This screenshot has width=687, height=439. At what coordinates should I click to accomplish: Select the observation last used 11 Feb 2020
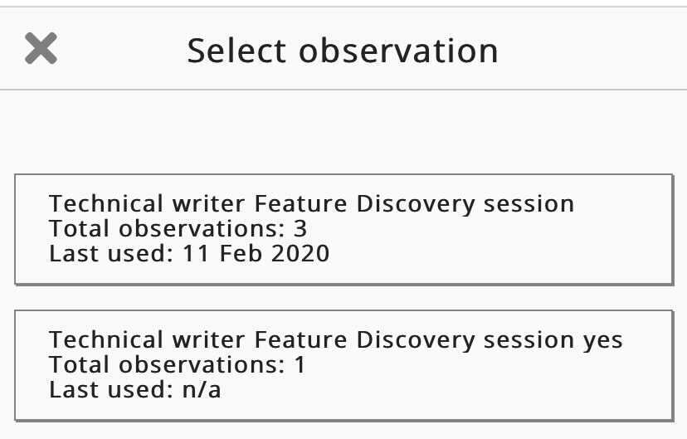(x=343, y=229)
